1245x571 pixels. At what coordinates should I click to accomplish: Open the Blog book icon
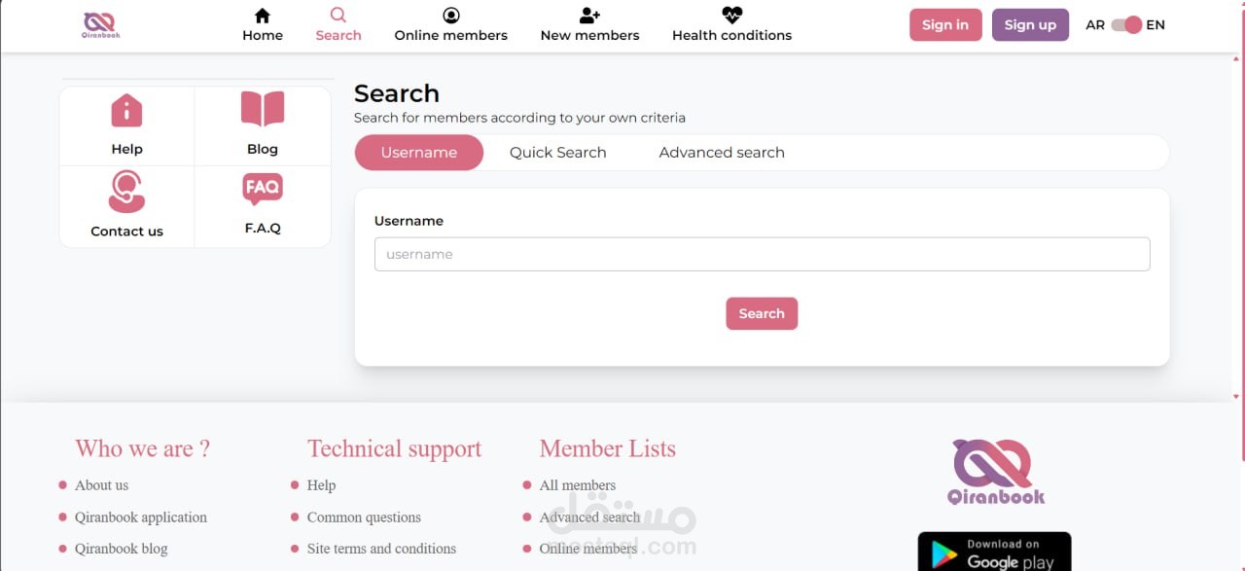click(262, 109)
